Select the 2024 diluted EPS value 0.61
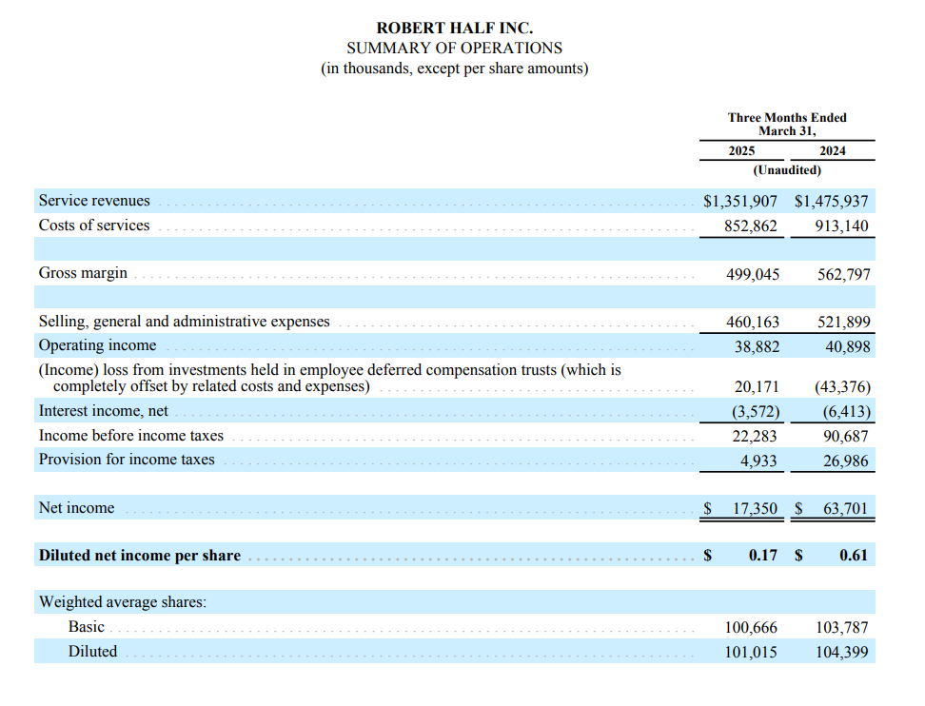Image resolution: width=925 pixels, height=706 pixels. pos(854,556)
